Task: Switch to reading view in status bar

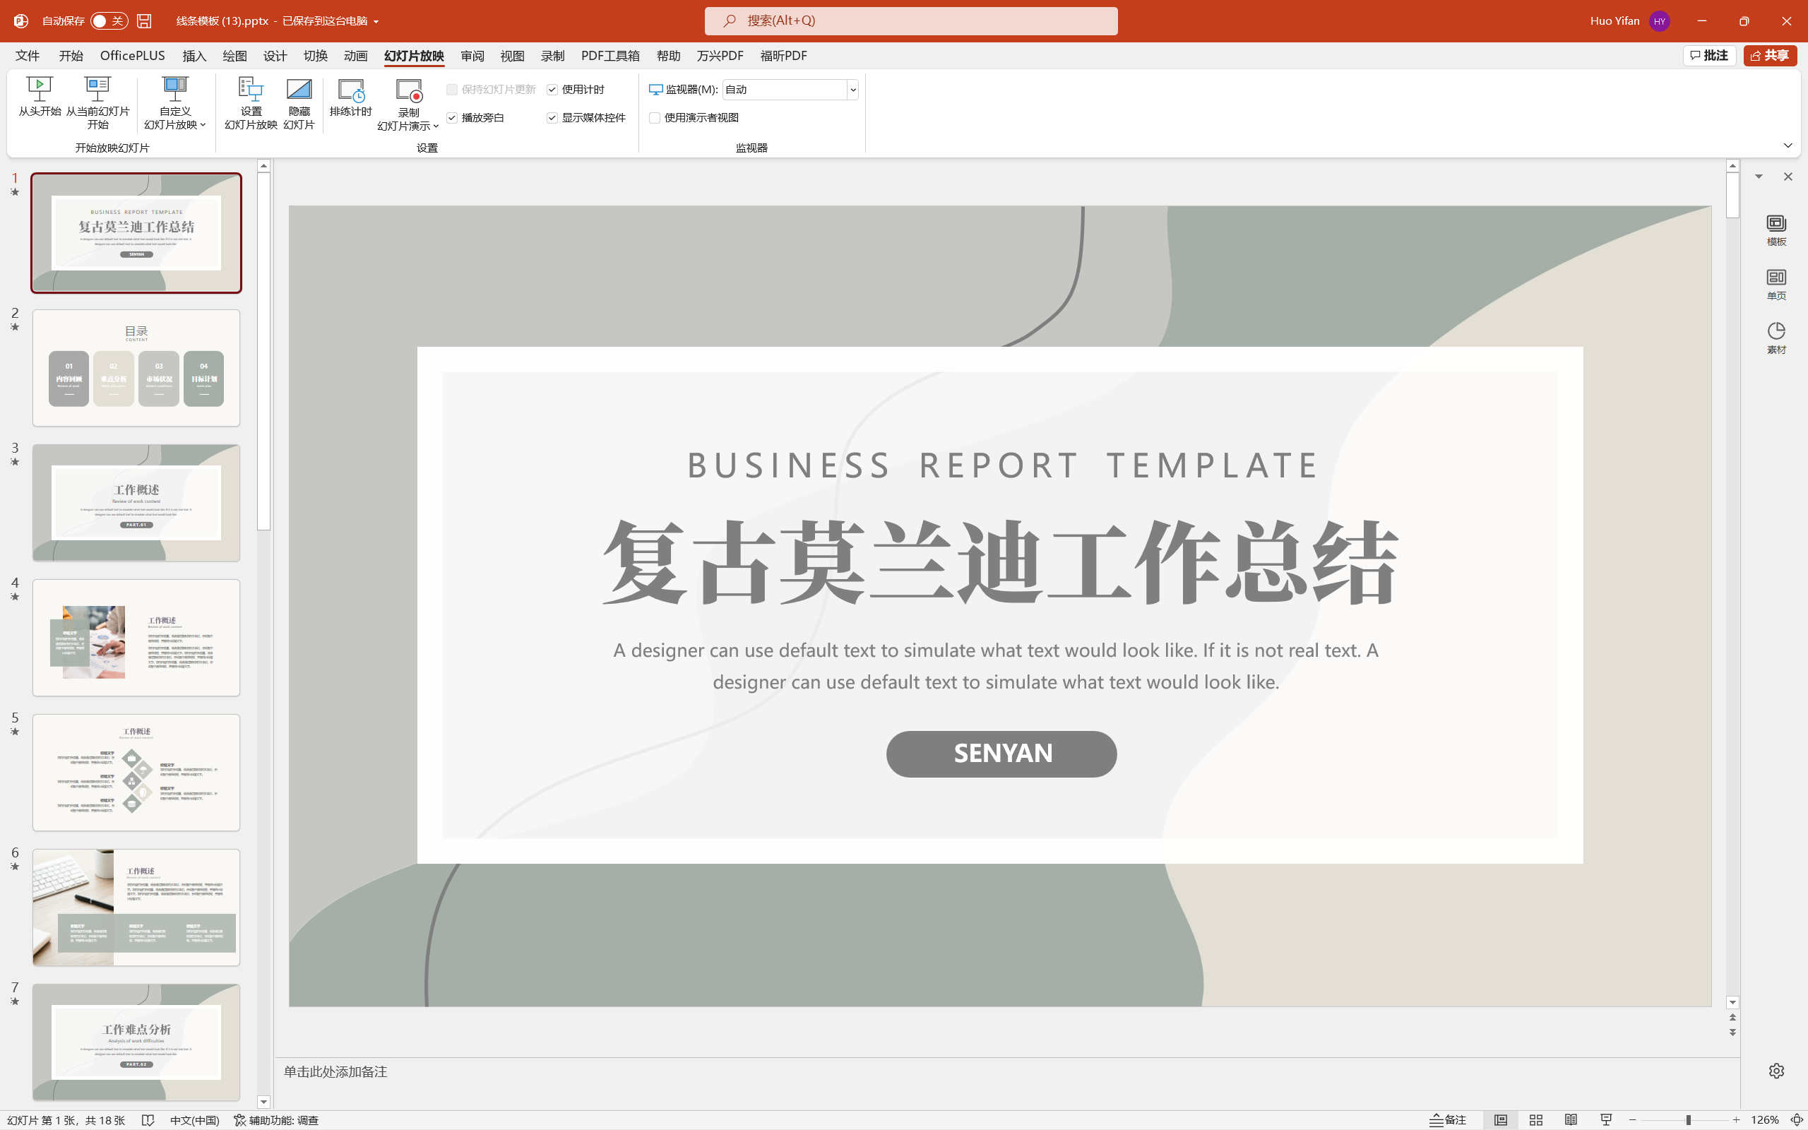Action: (x=1571, y=1119)
